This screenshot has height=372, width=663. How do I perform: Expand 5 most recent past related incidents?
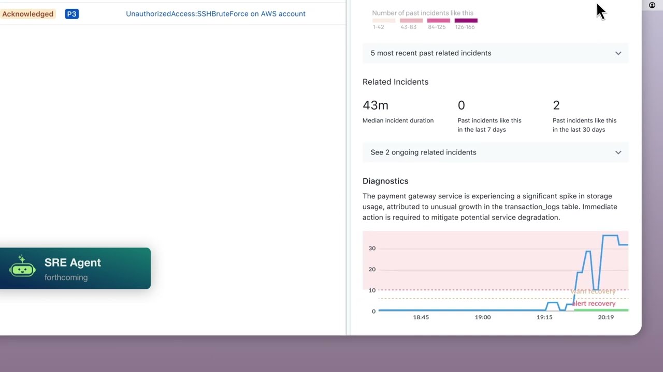495,53
